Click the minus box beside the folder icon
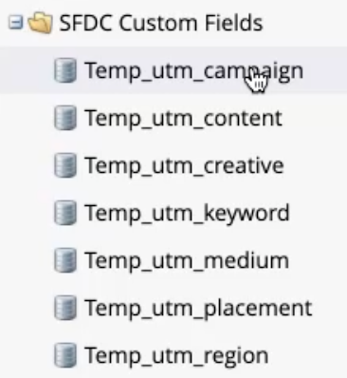 click(x=16, y=23)
